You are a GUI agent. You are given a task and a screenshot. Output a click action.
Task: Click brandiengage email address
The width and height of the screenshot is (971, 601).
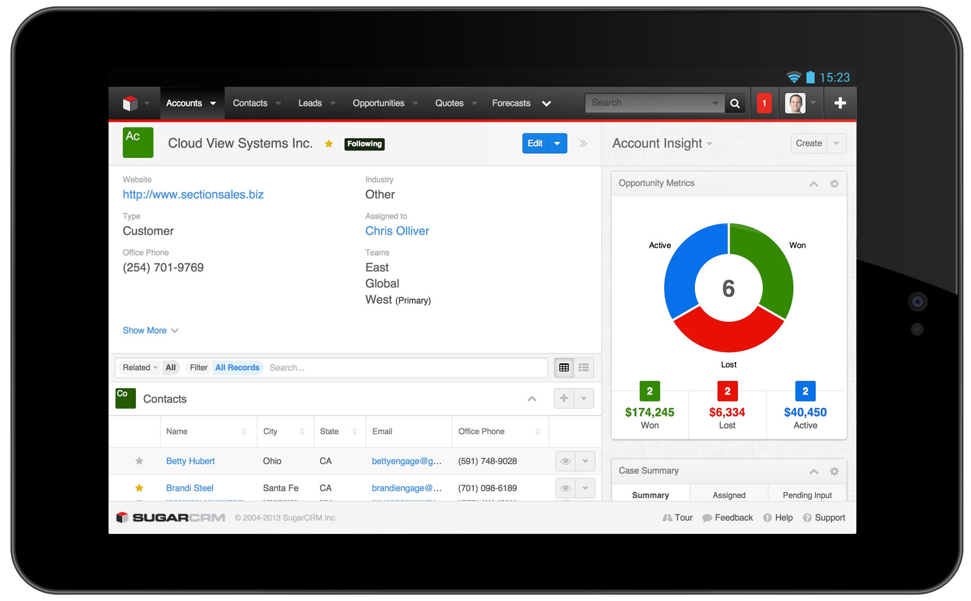[x=407, y=488]
